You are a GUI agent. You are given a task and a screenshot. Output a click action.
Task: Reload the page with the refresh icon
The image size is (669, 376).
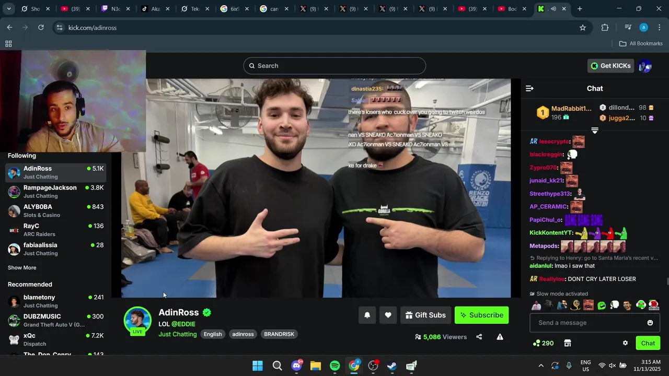point(41,28)
